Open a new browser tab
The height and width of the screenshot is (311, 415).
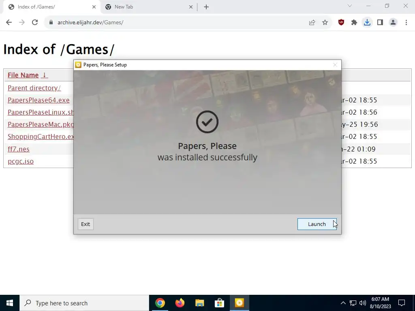click(x=206, y=7)
